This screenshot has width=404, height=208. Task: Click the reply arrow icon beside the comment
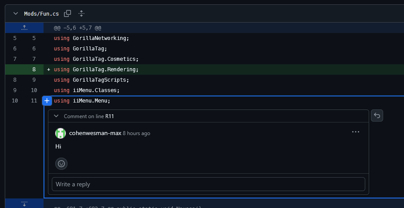coord(377,116)
